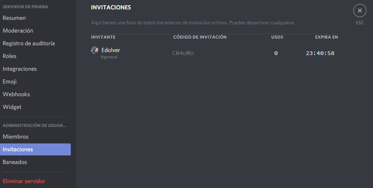Open the Webhooks section
373x188 pixels.
[16, 94]
